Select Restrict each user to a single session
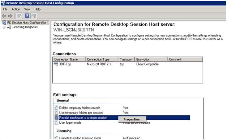 click(x=83, y=118)
